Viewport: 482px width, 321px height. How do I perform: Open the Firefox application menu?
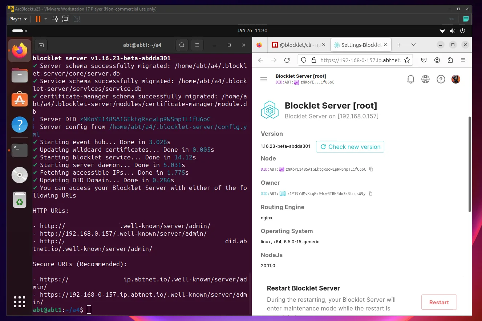pyautogui.click(x=463, y=60)
